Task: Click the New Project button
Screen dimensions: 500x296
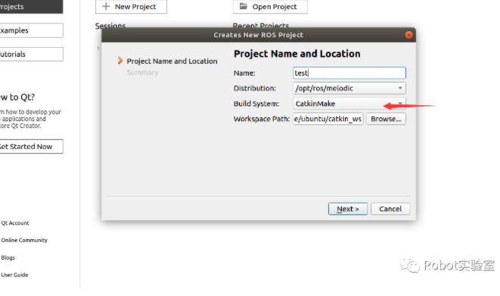Action: click(x=131, y=7)
